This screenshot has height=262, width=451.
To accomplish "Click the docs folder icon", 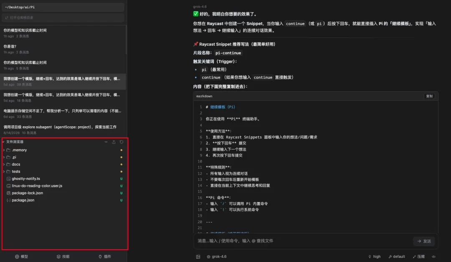I will click(8, 165).
